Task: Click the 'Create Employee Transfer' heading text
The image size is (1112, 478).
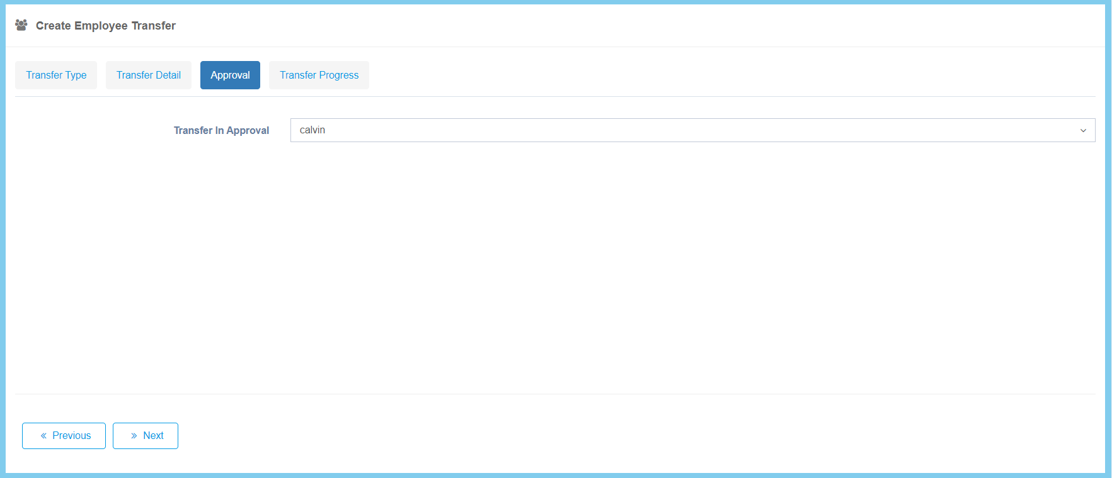Action: 106,26
